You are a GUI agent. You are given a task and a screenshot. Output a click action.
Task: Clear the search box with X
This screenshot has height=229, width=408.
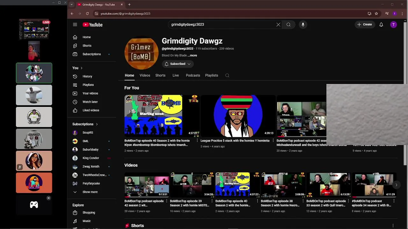click(278, 24)
